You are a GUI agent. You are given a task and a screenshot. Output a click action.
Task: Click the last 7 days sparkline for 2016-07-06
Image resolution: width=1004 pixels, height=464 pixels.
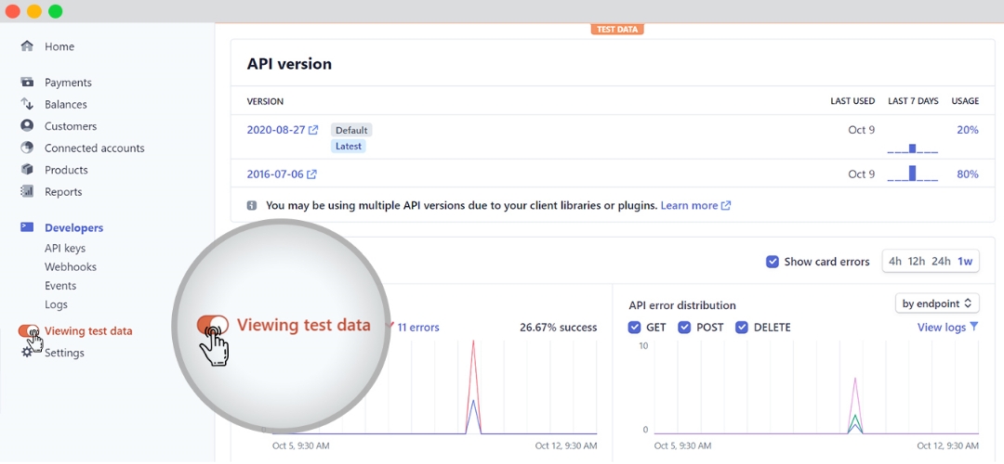pos(913,174)
